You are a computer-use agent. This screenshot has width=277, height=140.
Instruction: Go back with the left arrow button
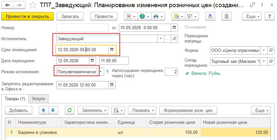[7, 5]
